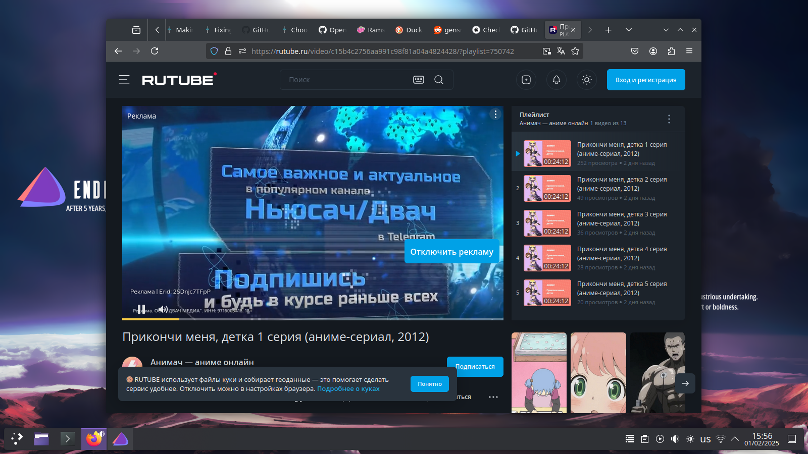This screenshot has width=808, height=454.
Task: Click the translate page icon
Action: pos(561,51)
